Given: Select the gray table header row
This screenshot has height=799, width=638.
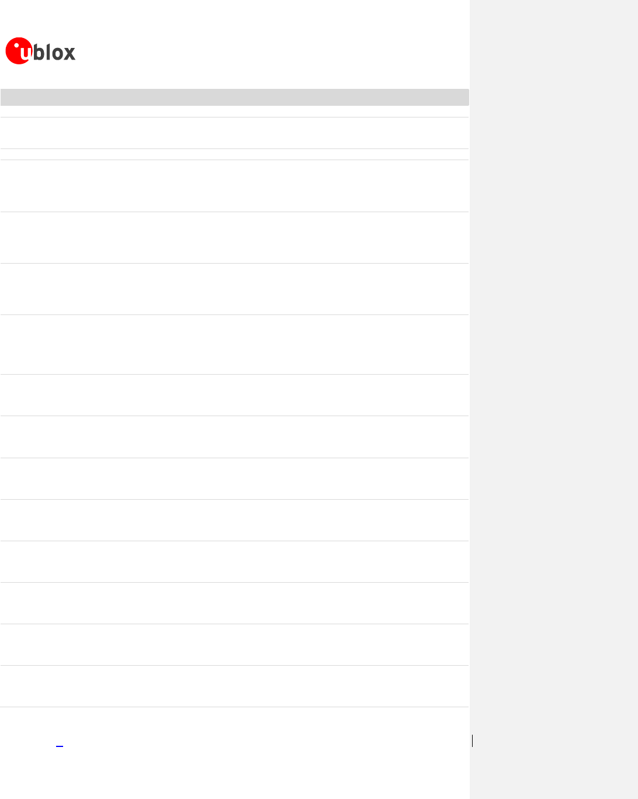Looking at the screenshot, I should (234, 97).
